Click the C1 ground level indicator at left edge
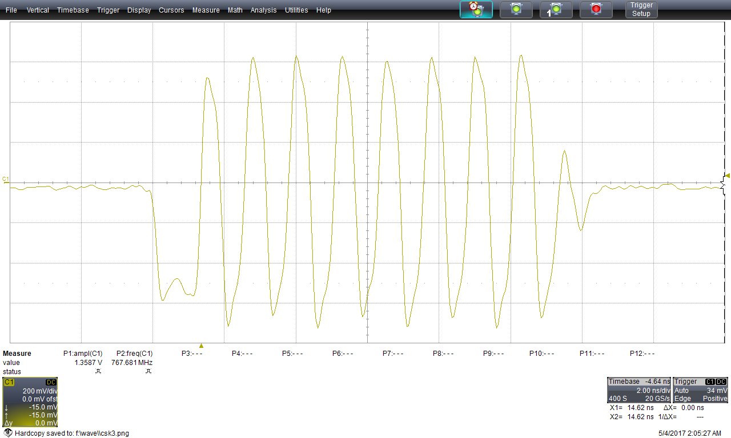Screen dimensions: 731x438 pos(6,179)
